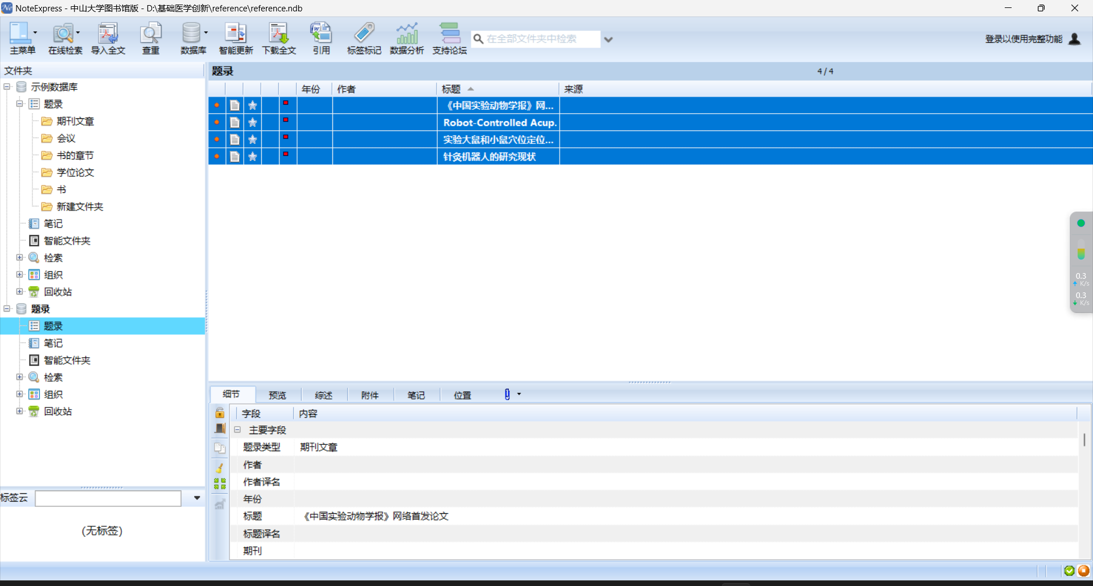
Task: Sort by the 来源 column header
Action: [825, 89]
